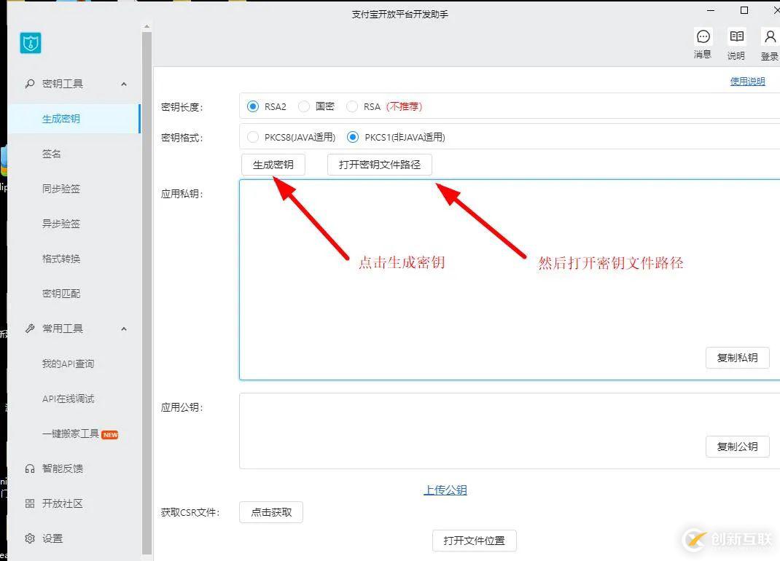Collapse the 密钥工具 section
The height and width of the screenshot is (561, 780).
[123, 83]
